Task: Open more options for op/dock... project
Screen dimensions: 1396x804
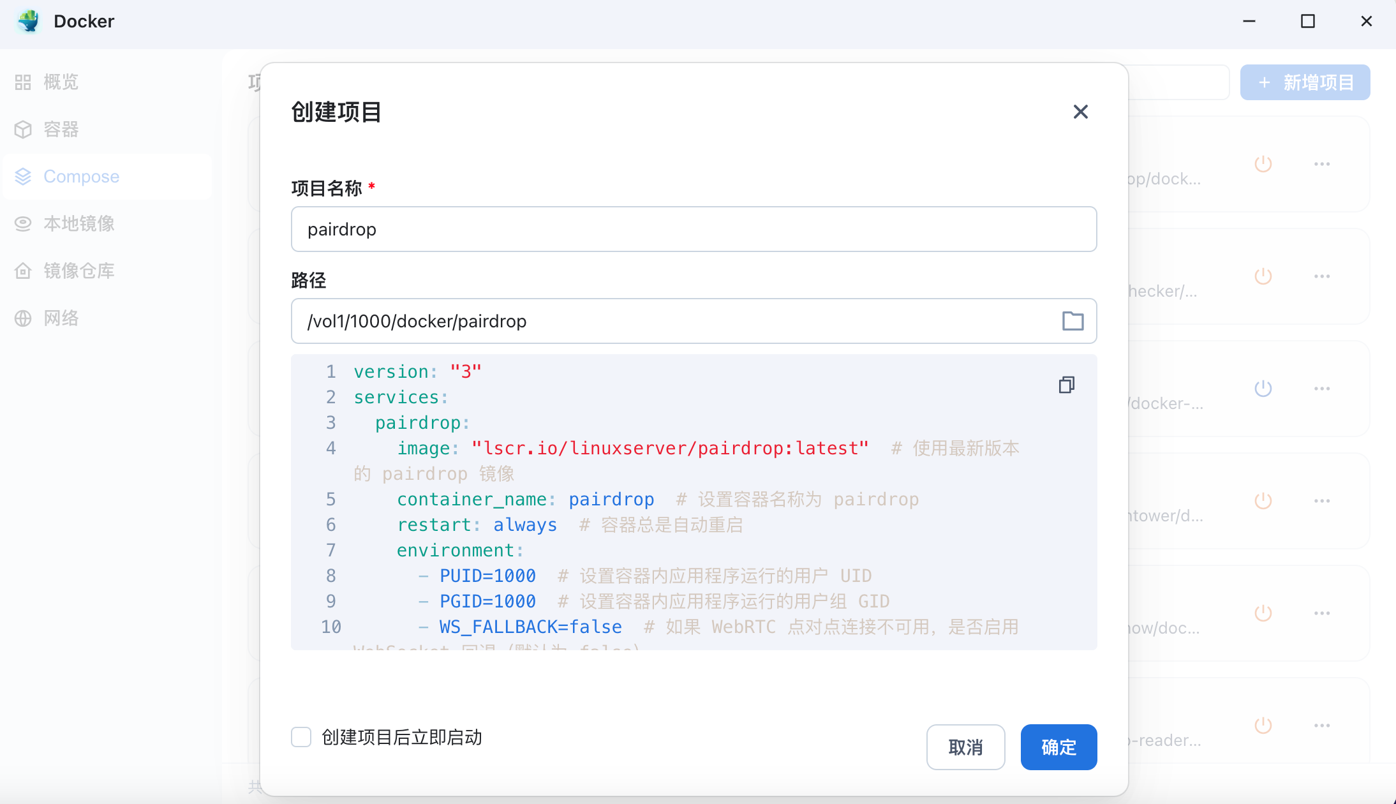Action: click(1322, 164)
